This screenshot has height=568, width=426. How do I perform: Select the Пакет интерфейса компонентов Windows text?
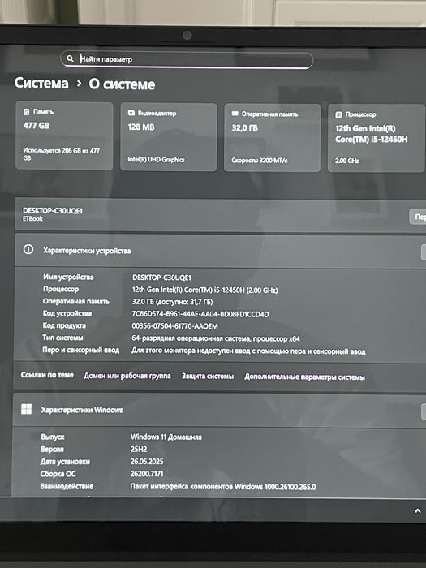click(x=223, y=487)
